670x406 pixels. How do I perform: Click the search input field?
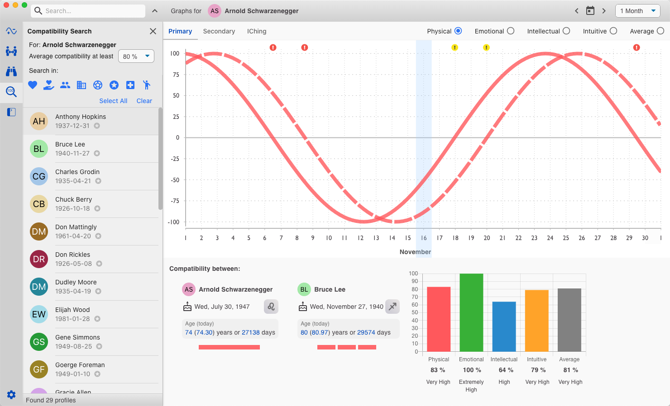88,11
